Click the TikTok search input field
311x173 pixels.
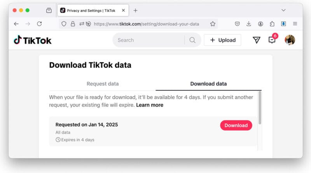[150, 40]
